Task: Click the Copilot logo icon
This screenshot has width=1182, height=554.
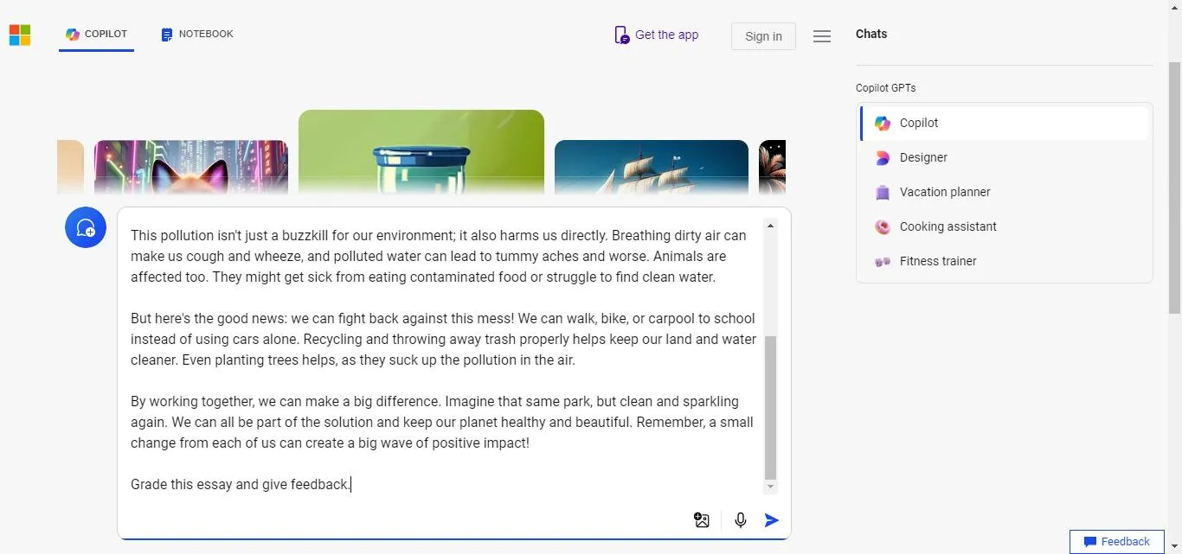Action: tap(71, 34)
